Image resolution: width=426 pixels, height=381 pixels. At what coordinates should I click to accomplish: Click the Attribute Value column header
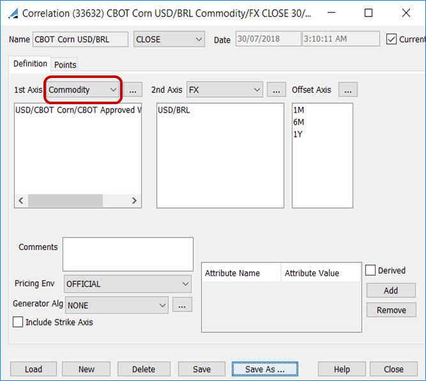[321, 273]
